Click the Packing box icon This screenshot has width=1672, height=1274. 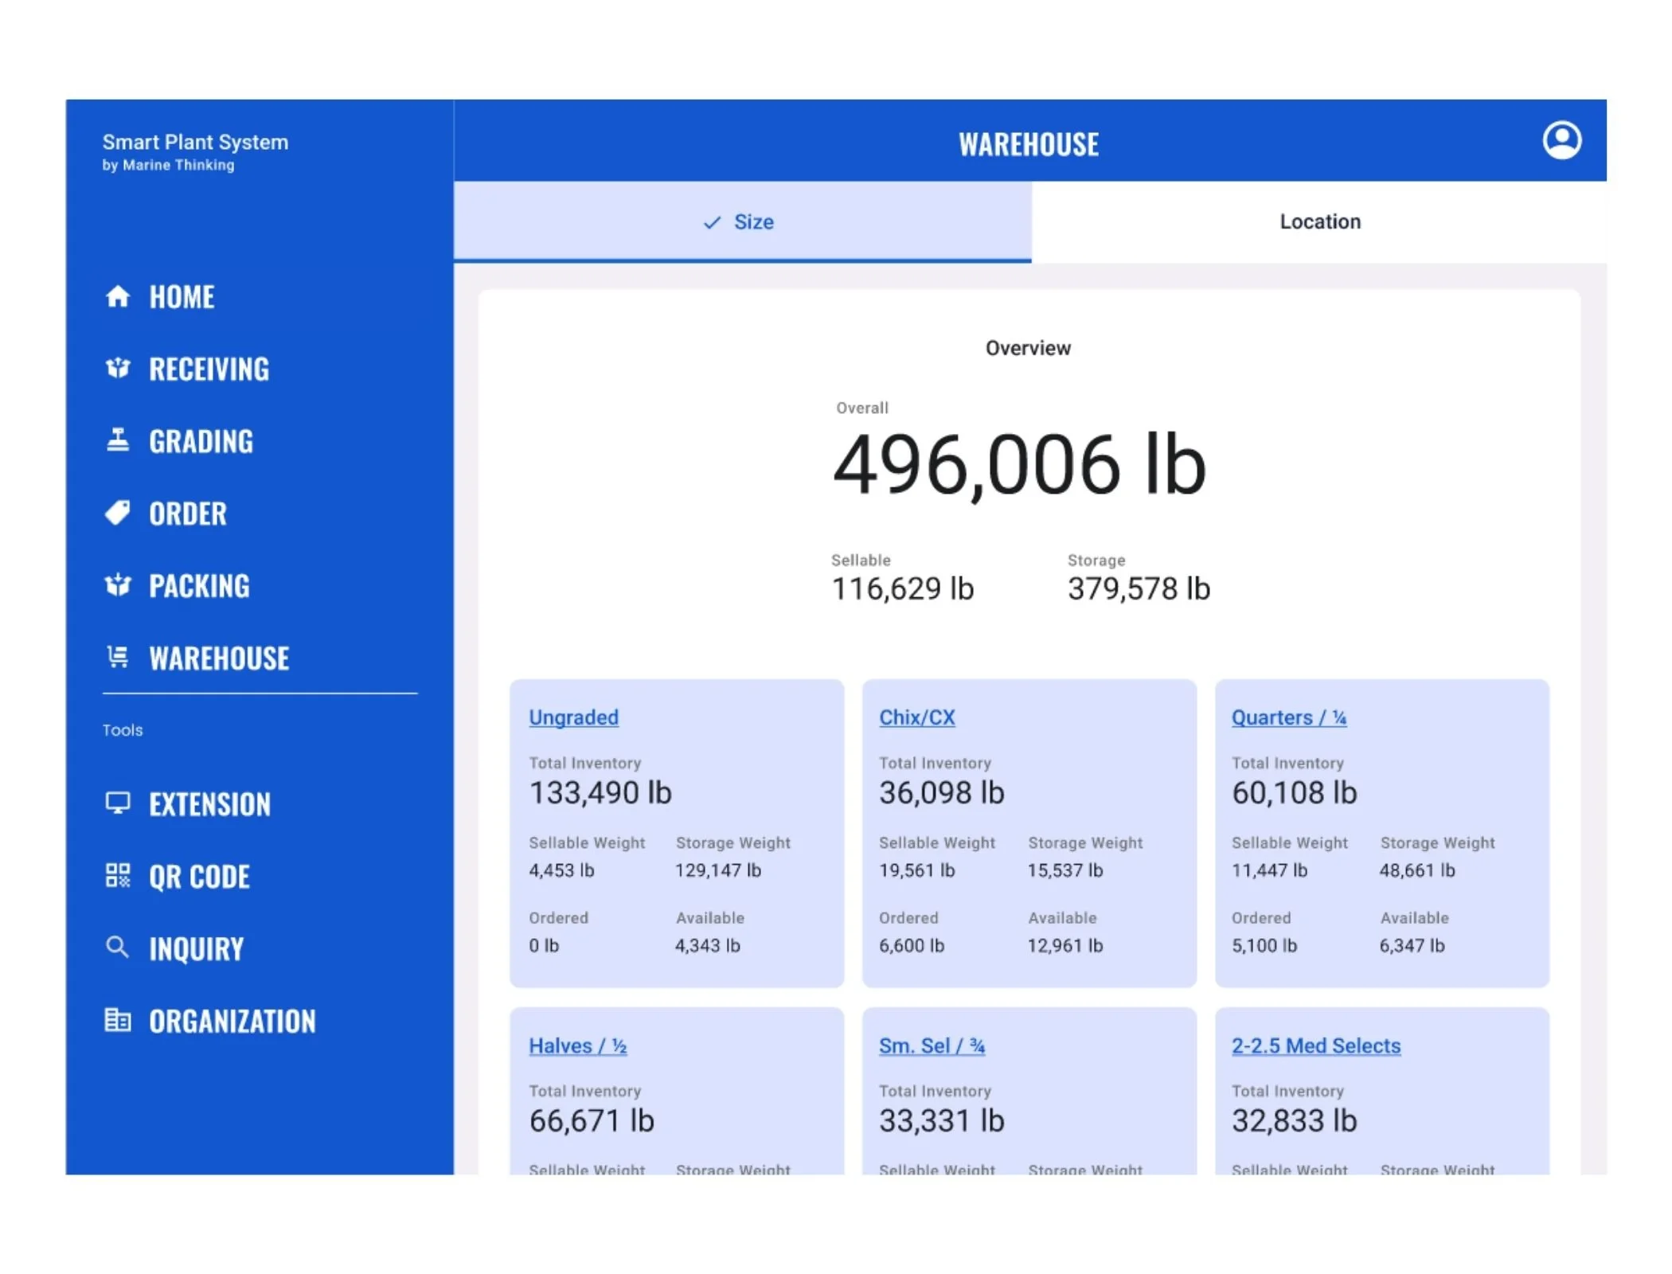point(117,585)
